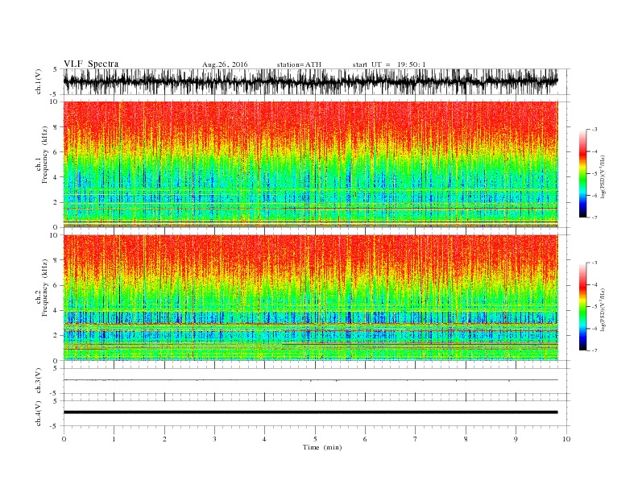Viewport: 638px width, 493px height.
Task: Click the 'ch.4(V)' axis label
Action: pyautogui.click(x=39, y=413)
